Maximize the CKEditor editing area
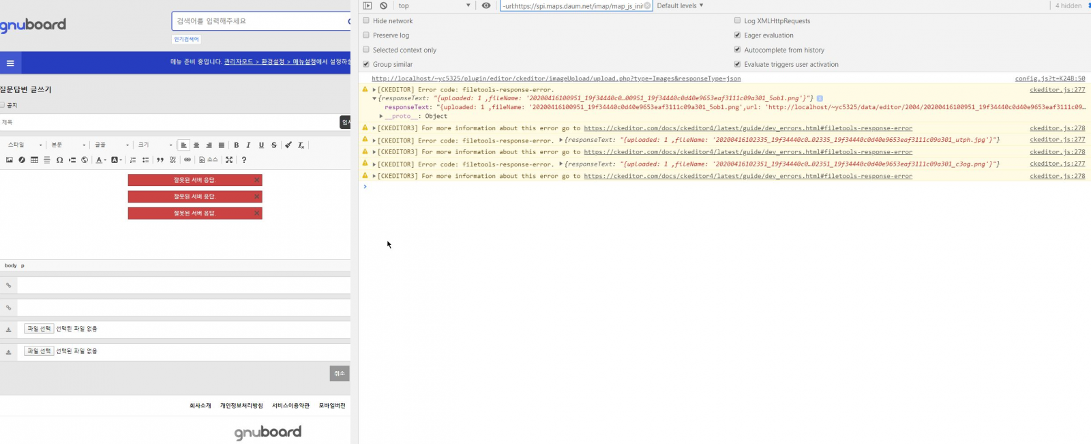The height and width of the screenshot is (444, 1091). [x=229, y=160]
